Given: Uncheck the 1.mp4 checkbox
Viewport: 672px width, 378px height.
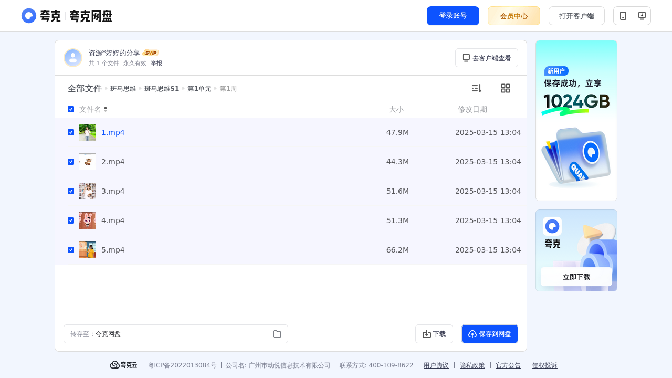Looking at the screenshot, I should pyautogui.click(x=71, y=132).
